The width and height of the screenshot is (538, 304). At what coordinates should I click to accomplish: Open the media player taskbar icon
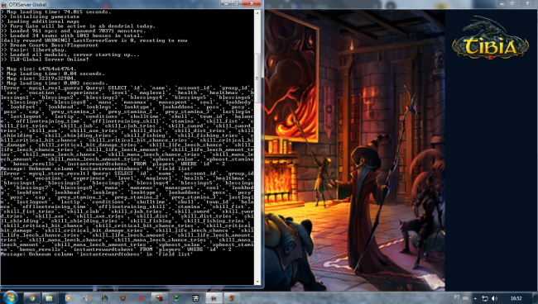click(x=68, y=298)
